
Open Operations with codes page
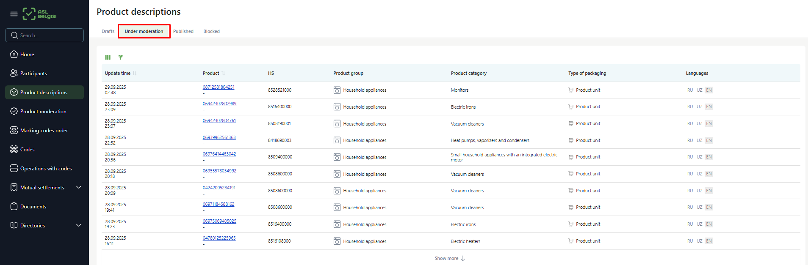46,169
